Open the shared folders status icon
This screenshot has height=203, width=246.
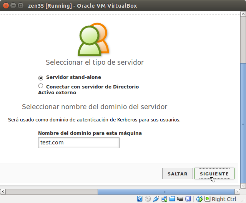point(172,199)
